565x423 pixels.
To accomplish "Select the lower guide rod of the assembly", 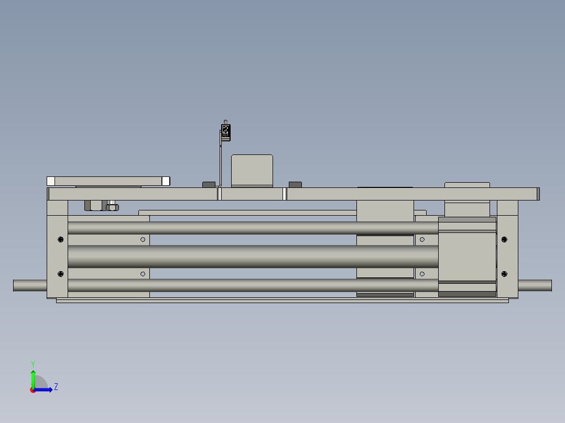I will 253,285.
